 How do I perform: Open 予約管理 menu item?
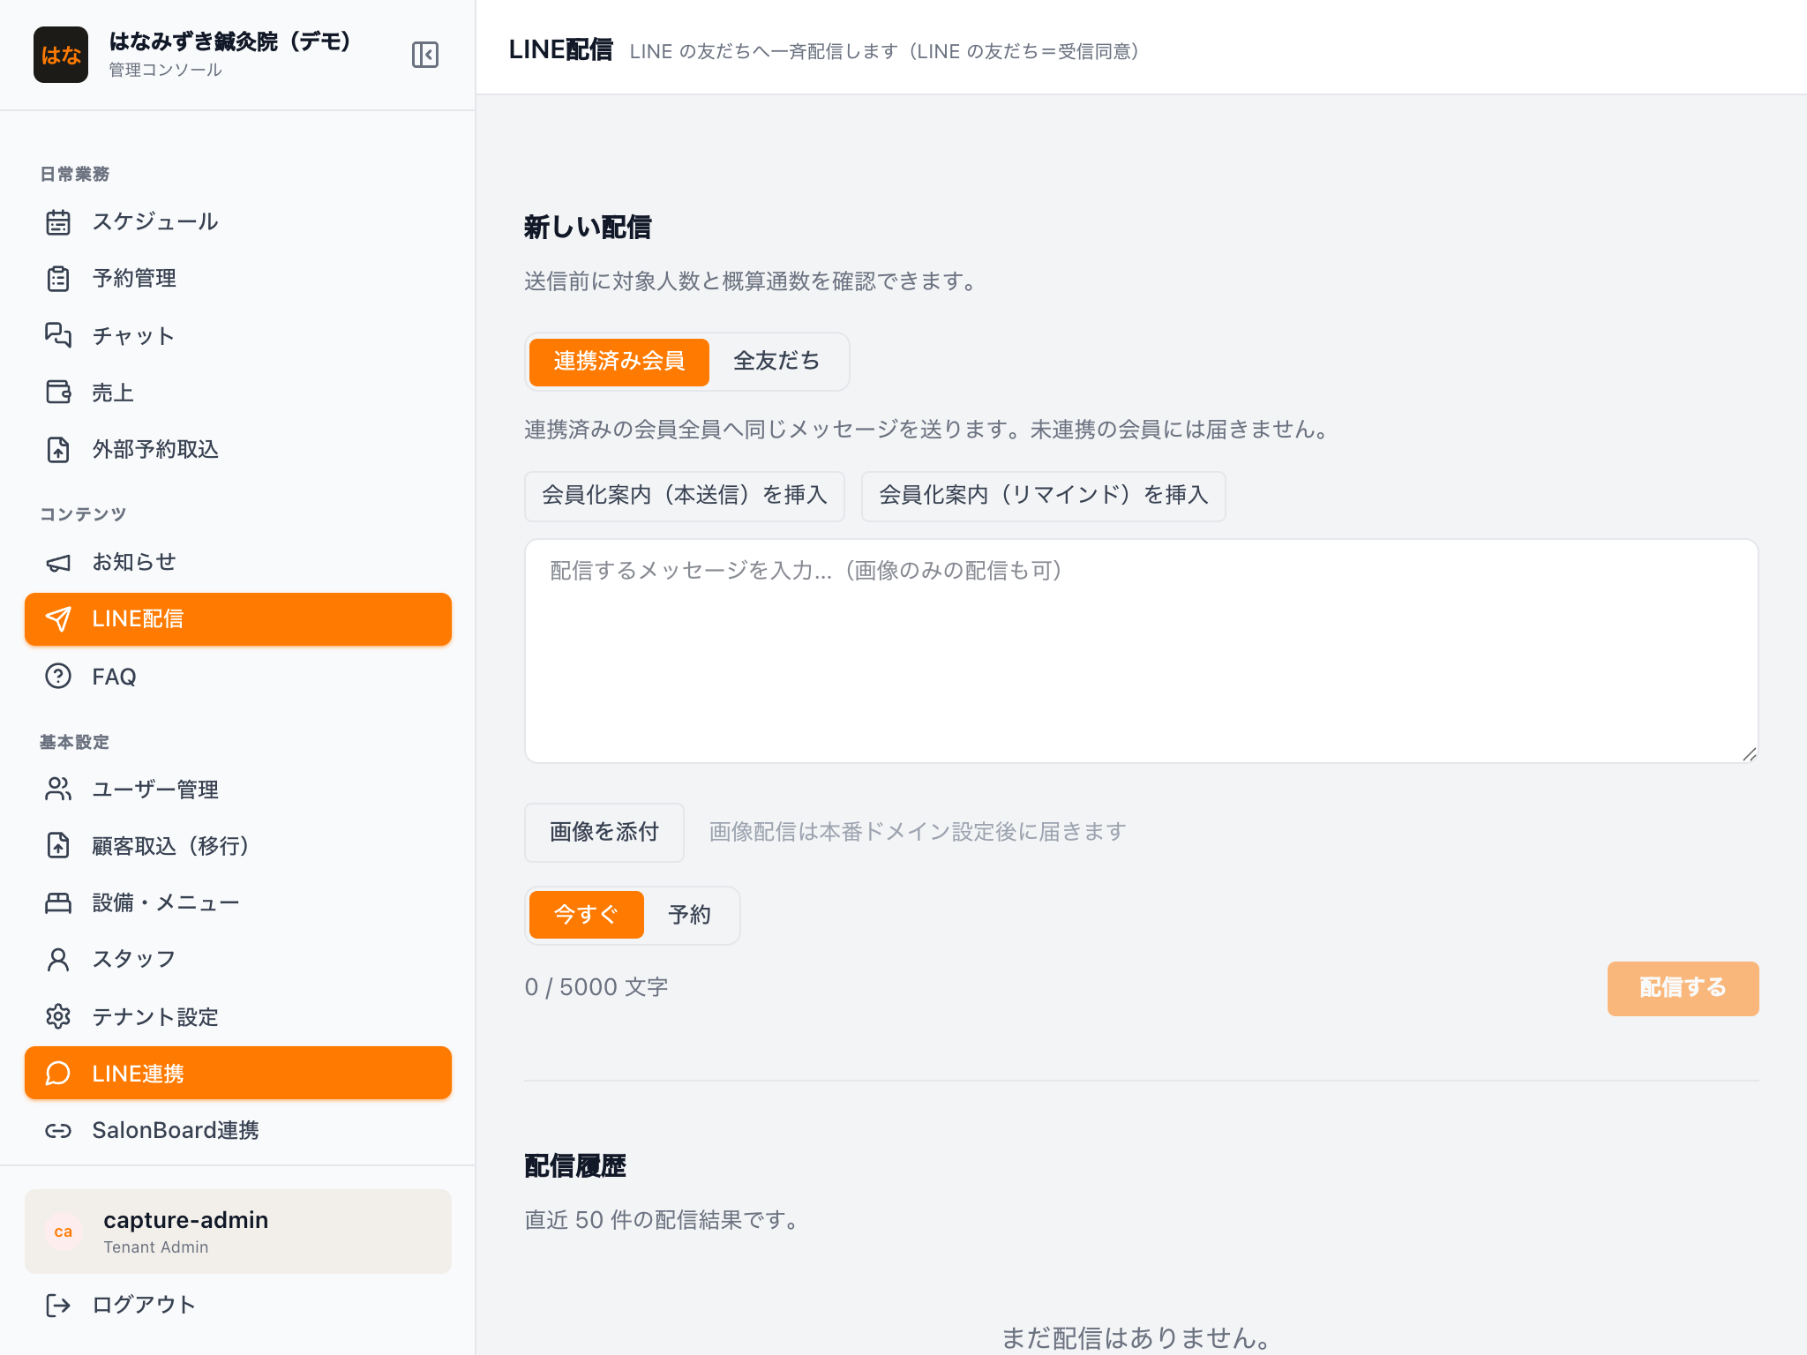pyautogui.click(x=238, y=279)
